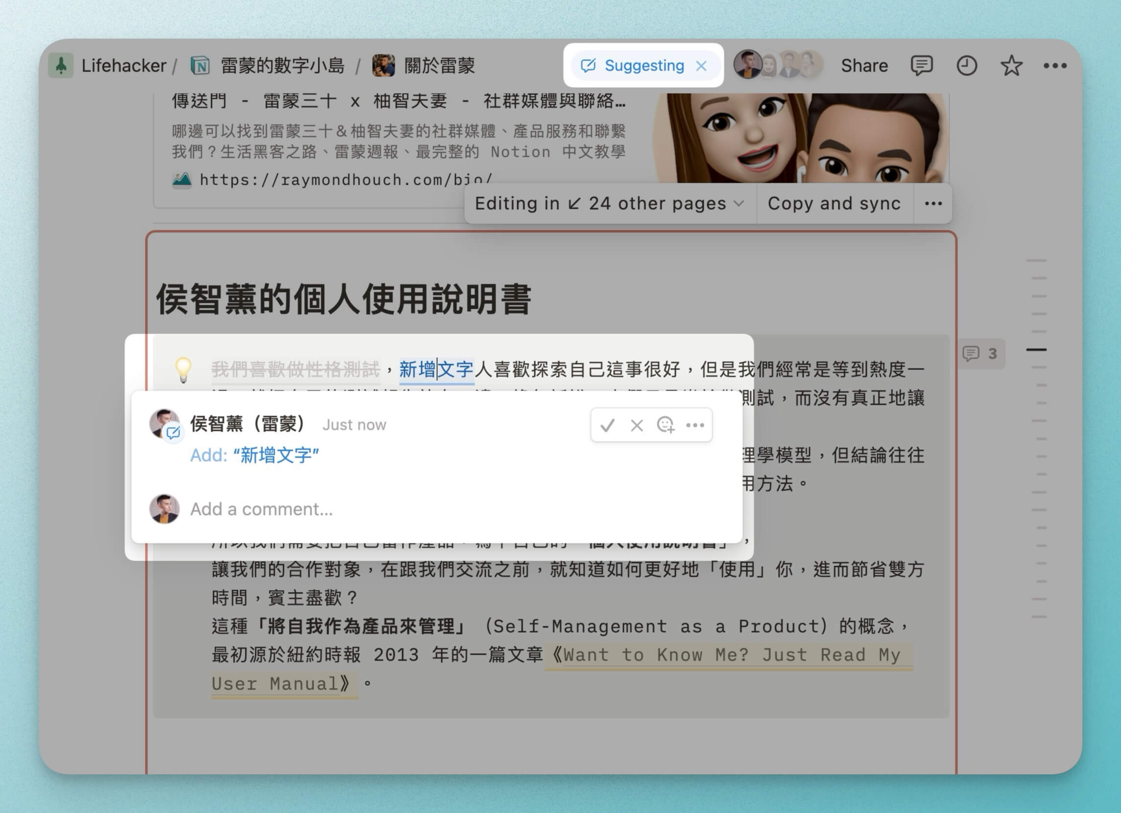Open the top bar more options menu

pyautogui.click(x=1055, y=65)
